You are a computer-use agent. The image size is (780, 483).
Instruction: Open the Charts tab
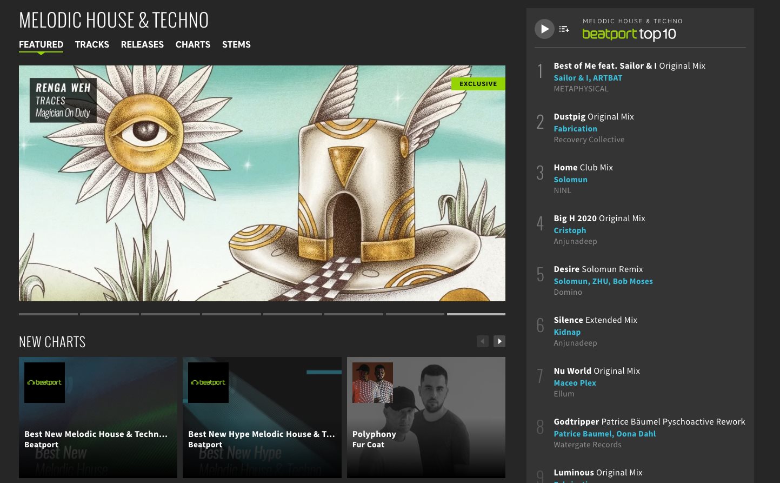[193, 44]
